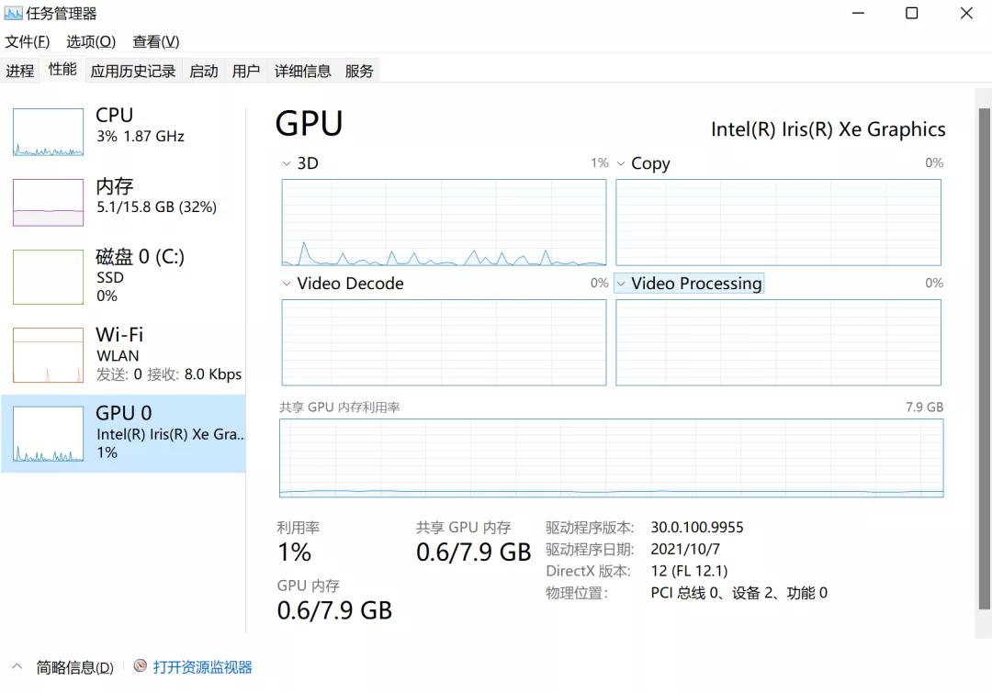Select the CPU usage graph thumbnail
The image size is (992, 692).
[x=48, y=132]
